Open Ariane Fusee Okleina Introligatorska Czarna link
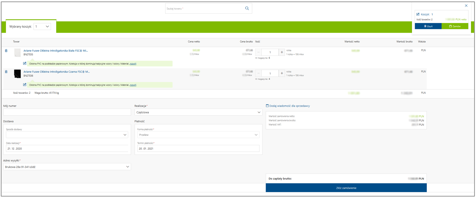 coord(57,72)
